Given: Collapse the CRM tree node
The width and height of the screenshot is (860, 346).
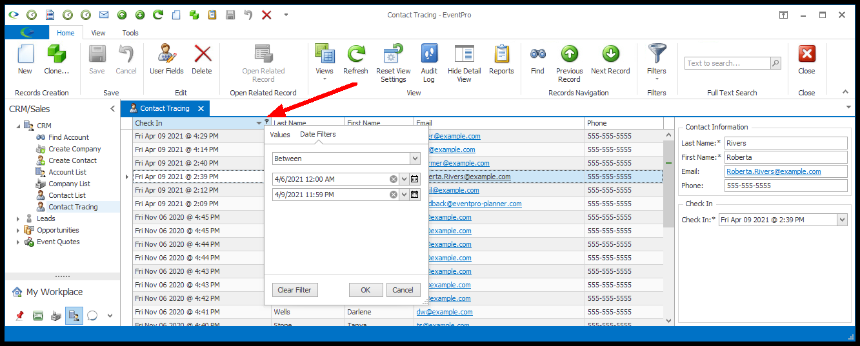Looking at the screenshot, I should 18,126.
